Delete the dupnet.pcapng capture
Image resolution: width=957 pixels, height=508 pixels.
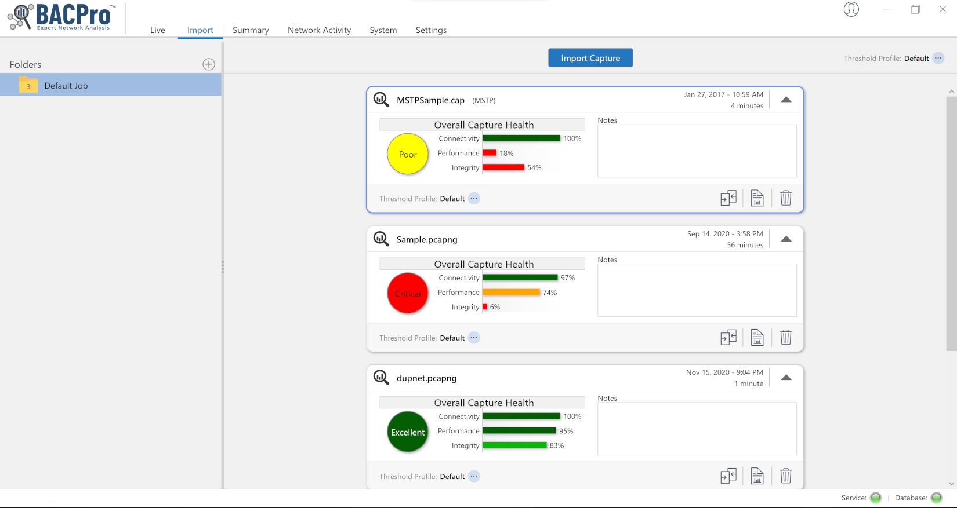[x=786, y=476]
